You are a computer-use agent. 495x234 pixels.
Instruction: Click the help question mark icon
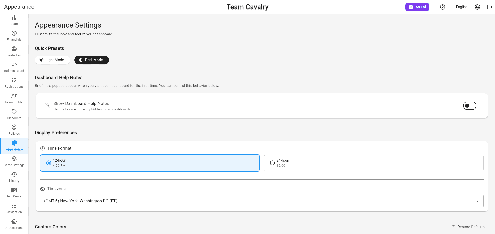443,7
